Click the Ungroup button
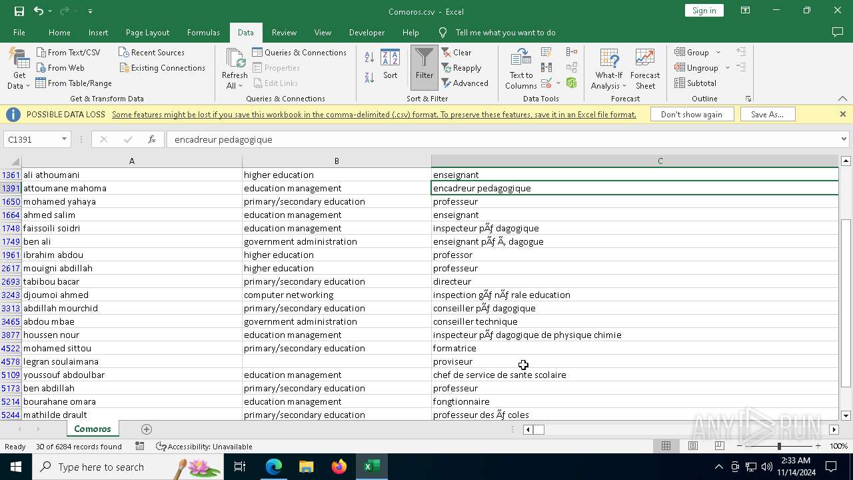853x480 pixels. pos(696,67)
